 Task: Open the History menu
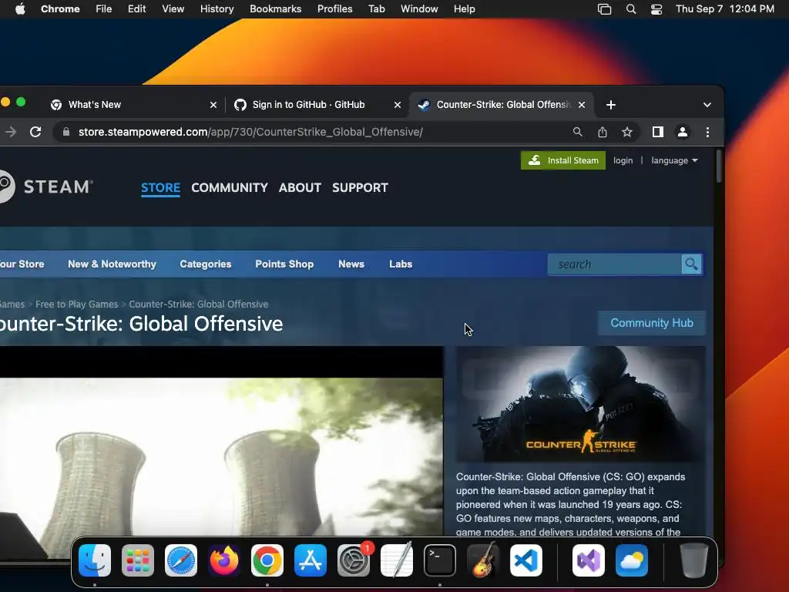(217, 8)
